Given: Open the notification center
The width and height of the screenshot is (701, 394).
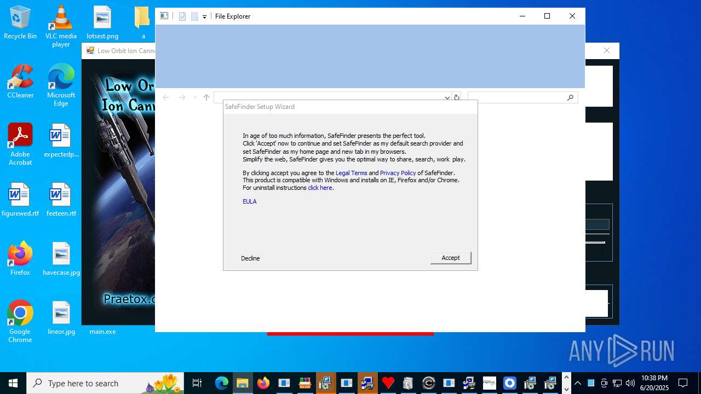Looking at the screenshot, I should 683,383.
